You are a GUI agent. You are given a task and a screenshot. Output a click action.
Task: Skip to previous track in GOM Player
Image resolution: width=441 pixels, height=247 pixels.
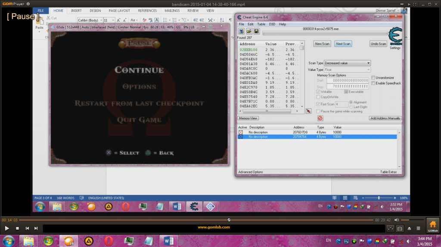[x=27, y=229]
